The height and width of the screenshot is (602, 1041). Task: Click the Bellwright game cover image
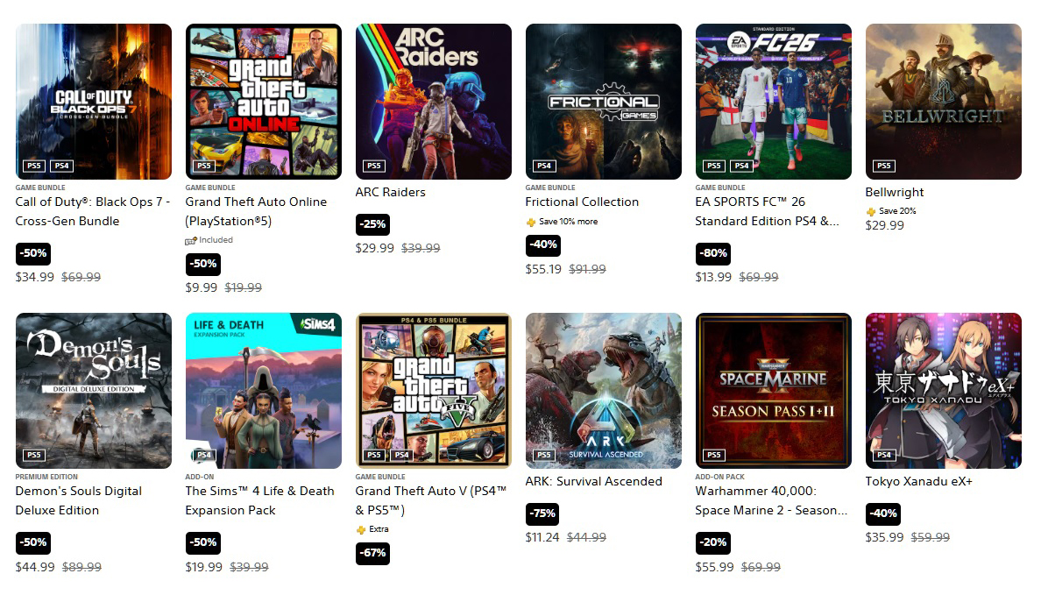(944, 102)
